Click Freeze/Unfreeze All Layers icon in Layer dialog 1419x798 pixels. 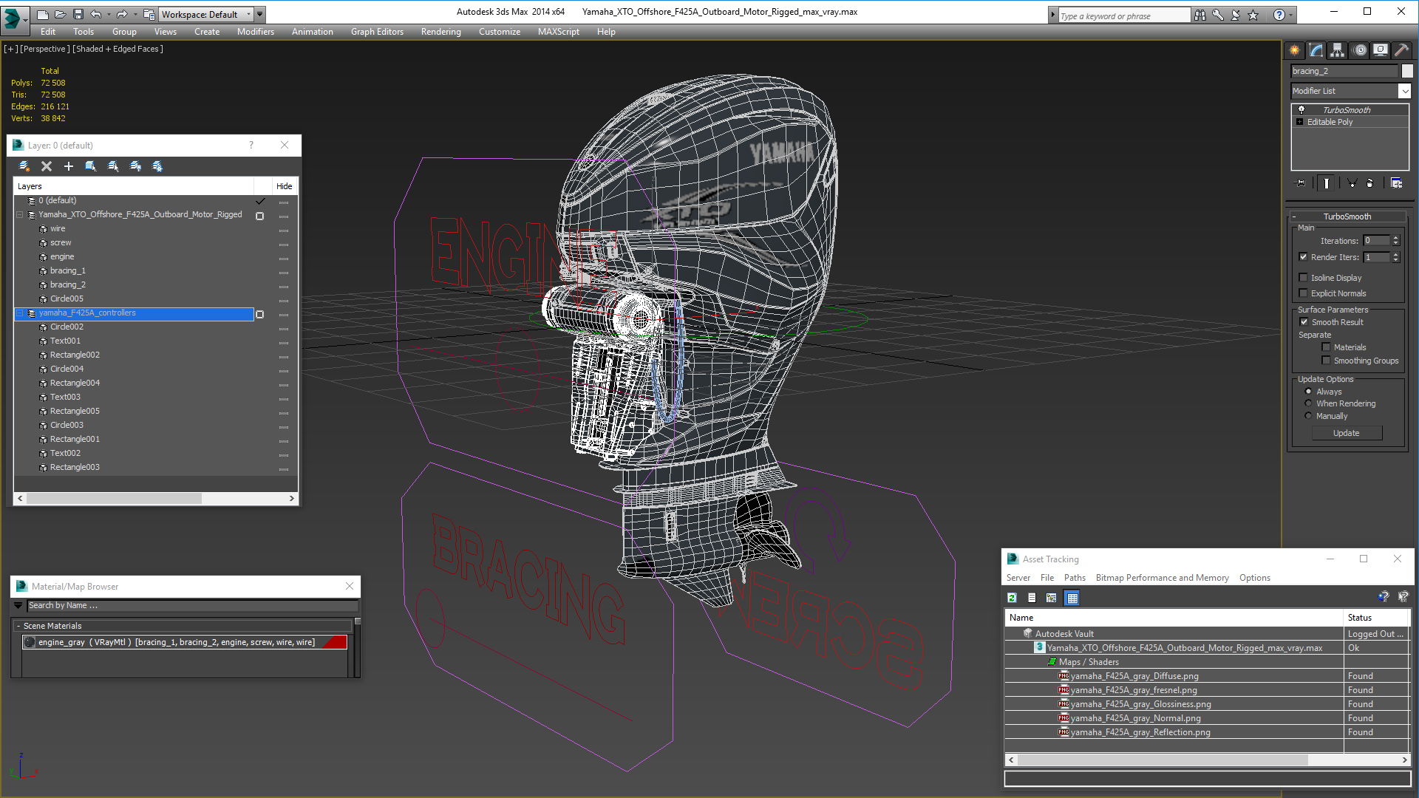157,166
